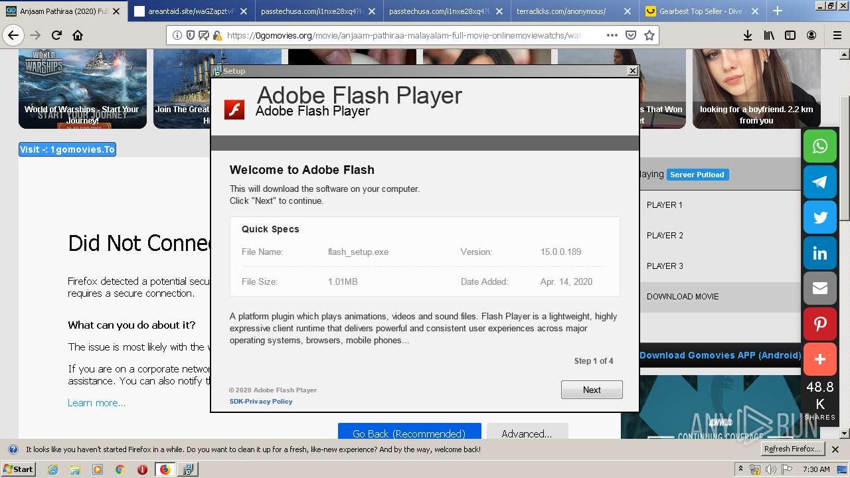The height and width of the screenshot is (478, 850).
Task: Open the Windows Start menu
Action: coord(18,469)
